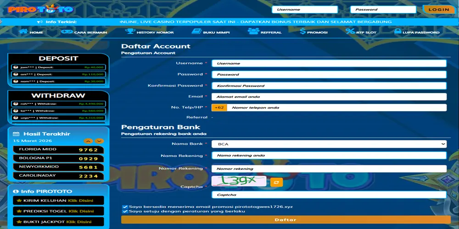459x229 pixels.
Task: Click the Info PIROTOTO info icon
Action: 16,191
